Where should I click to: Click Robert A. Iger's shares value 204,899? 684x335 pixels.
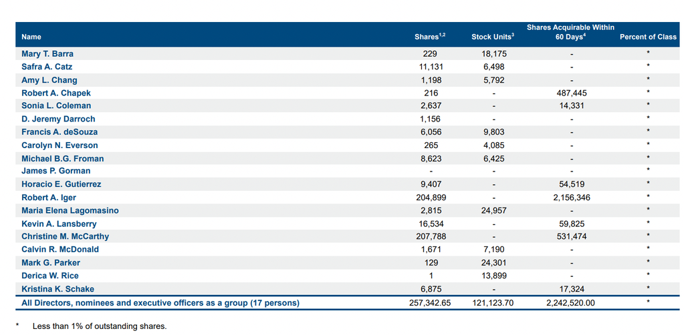pos(430,198)
